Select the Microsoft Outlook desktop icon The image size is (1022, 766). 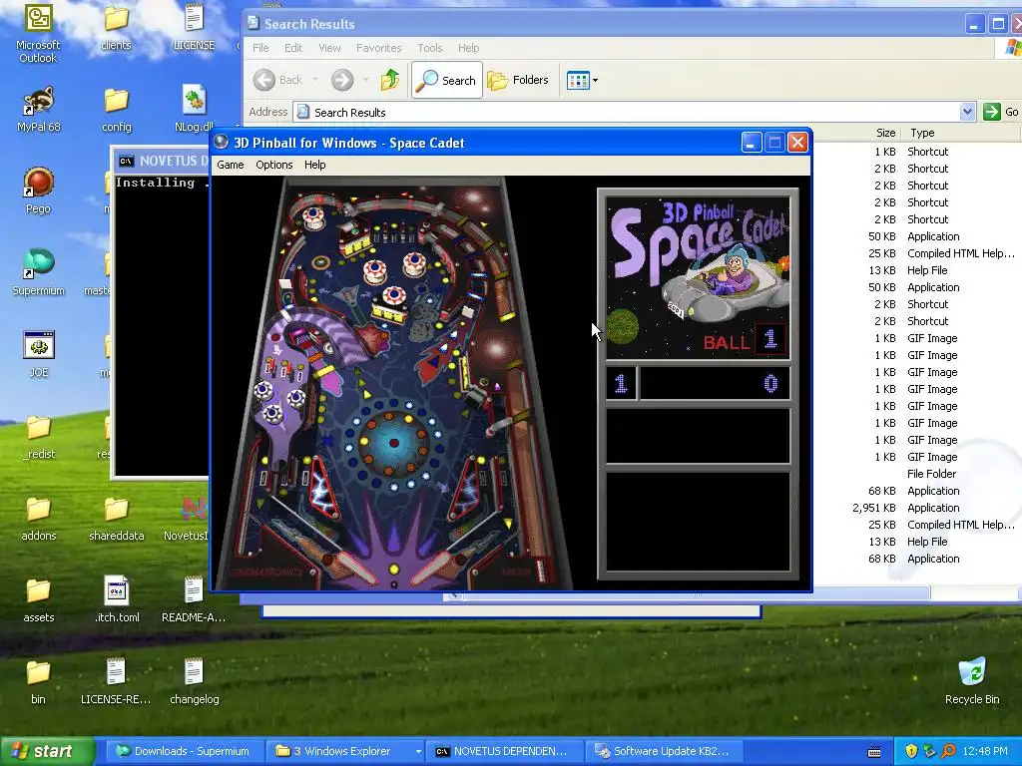pyautogui.click(x=39, y=33)
